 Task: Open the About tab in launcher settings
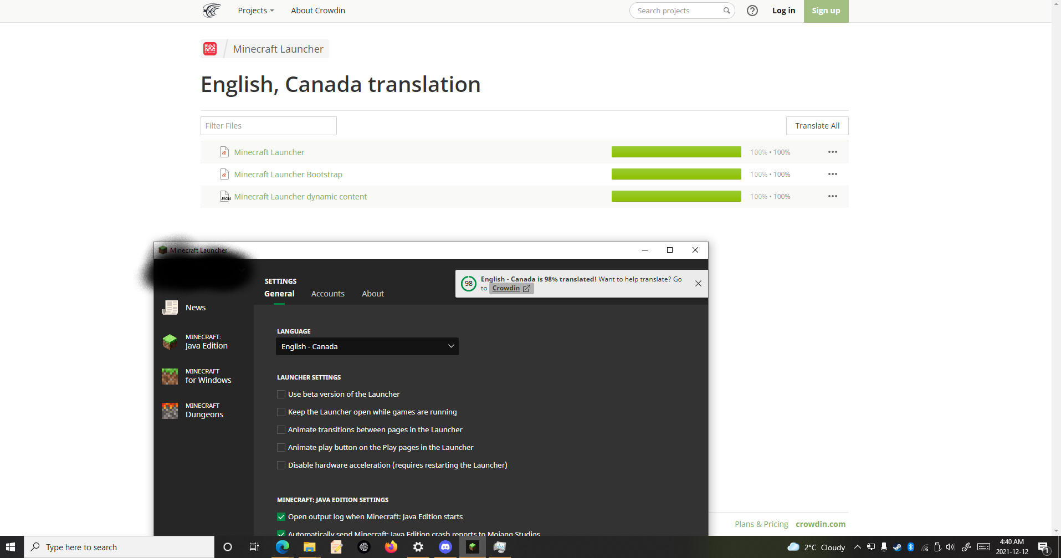(x=373, y=294)
